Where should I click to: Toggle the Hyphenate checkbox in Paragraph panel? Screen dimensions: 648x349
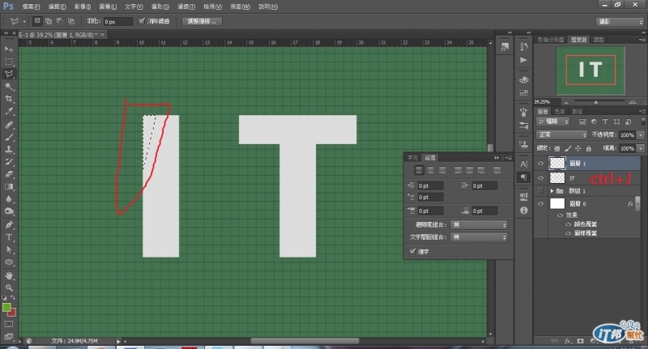click(x=412, y=251)
